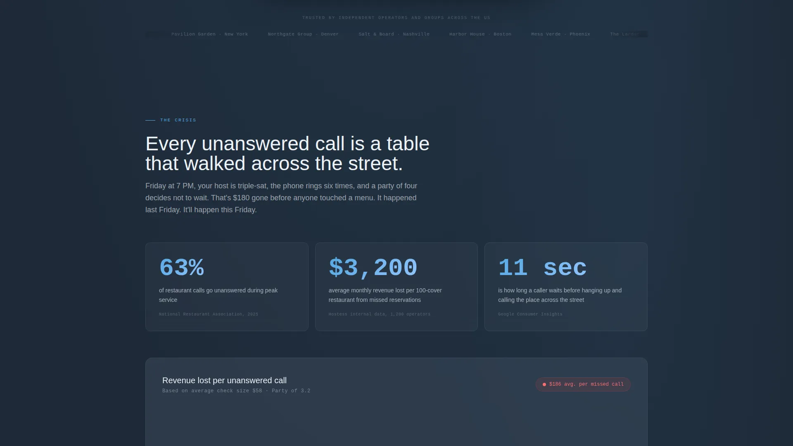Click the 'Northgate Group · Denver' client name
Viewport: 793px width, 446px height.
point(303,34)
